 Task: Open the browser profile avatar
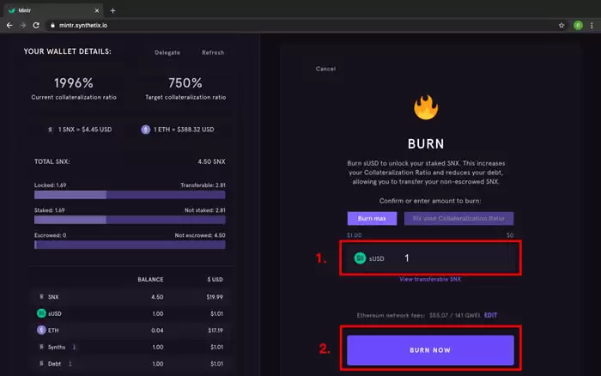point(578,26)
